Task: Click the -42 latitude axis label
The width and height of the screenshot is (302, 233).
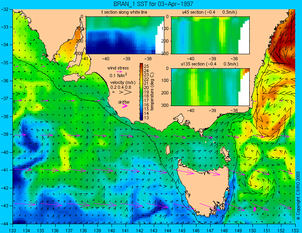Action: (4, 188)
